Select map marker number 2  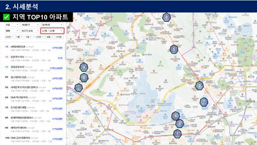[179, 124]
